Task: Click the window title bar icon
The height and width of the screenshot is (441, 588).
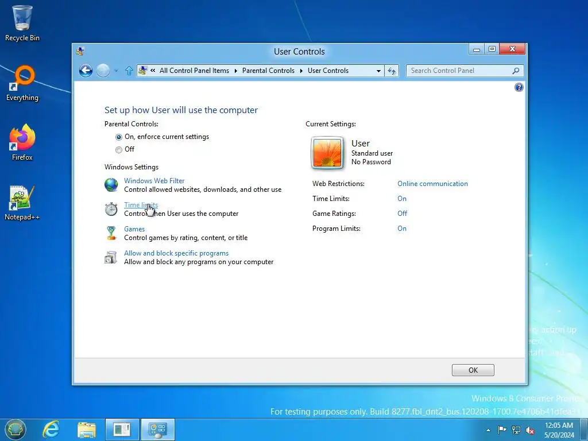Action: point(80,51)
